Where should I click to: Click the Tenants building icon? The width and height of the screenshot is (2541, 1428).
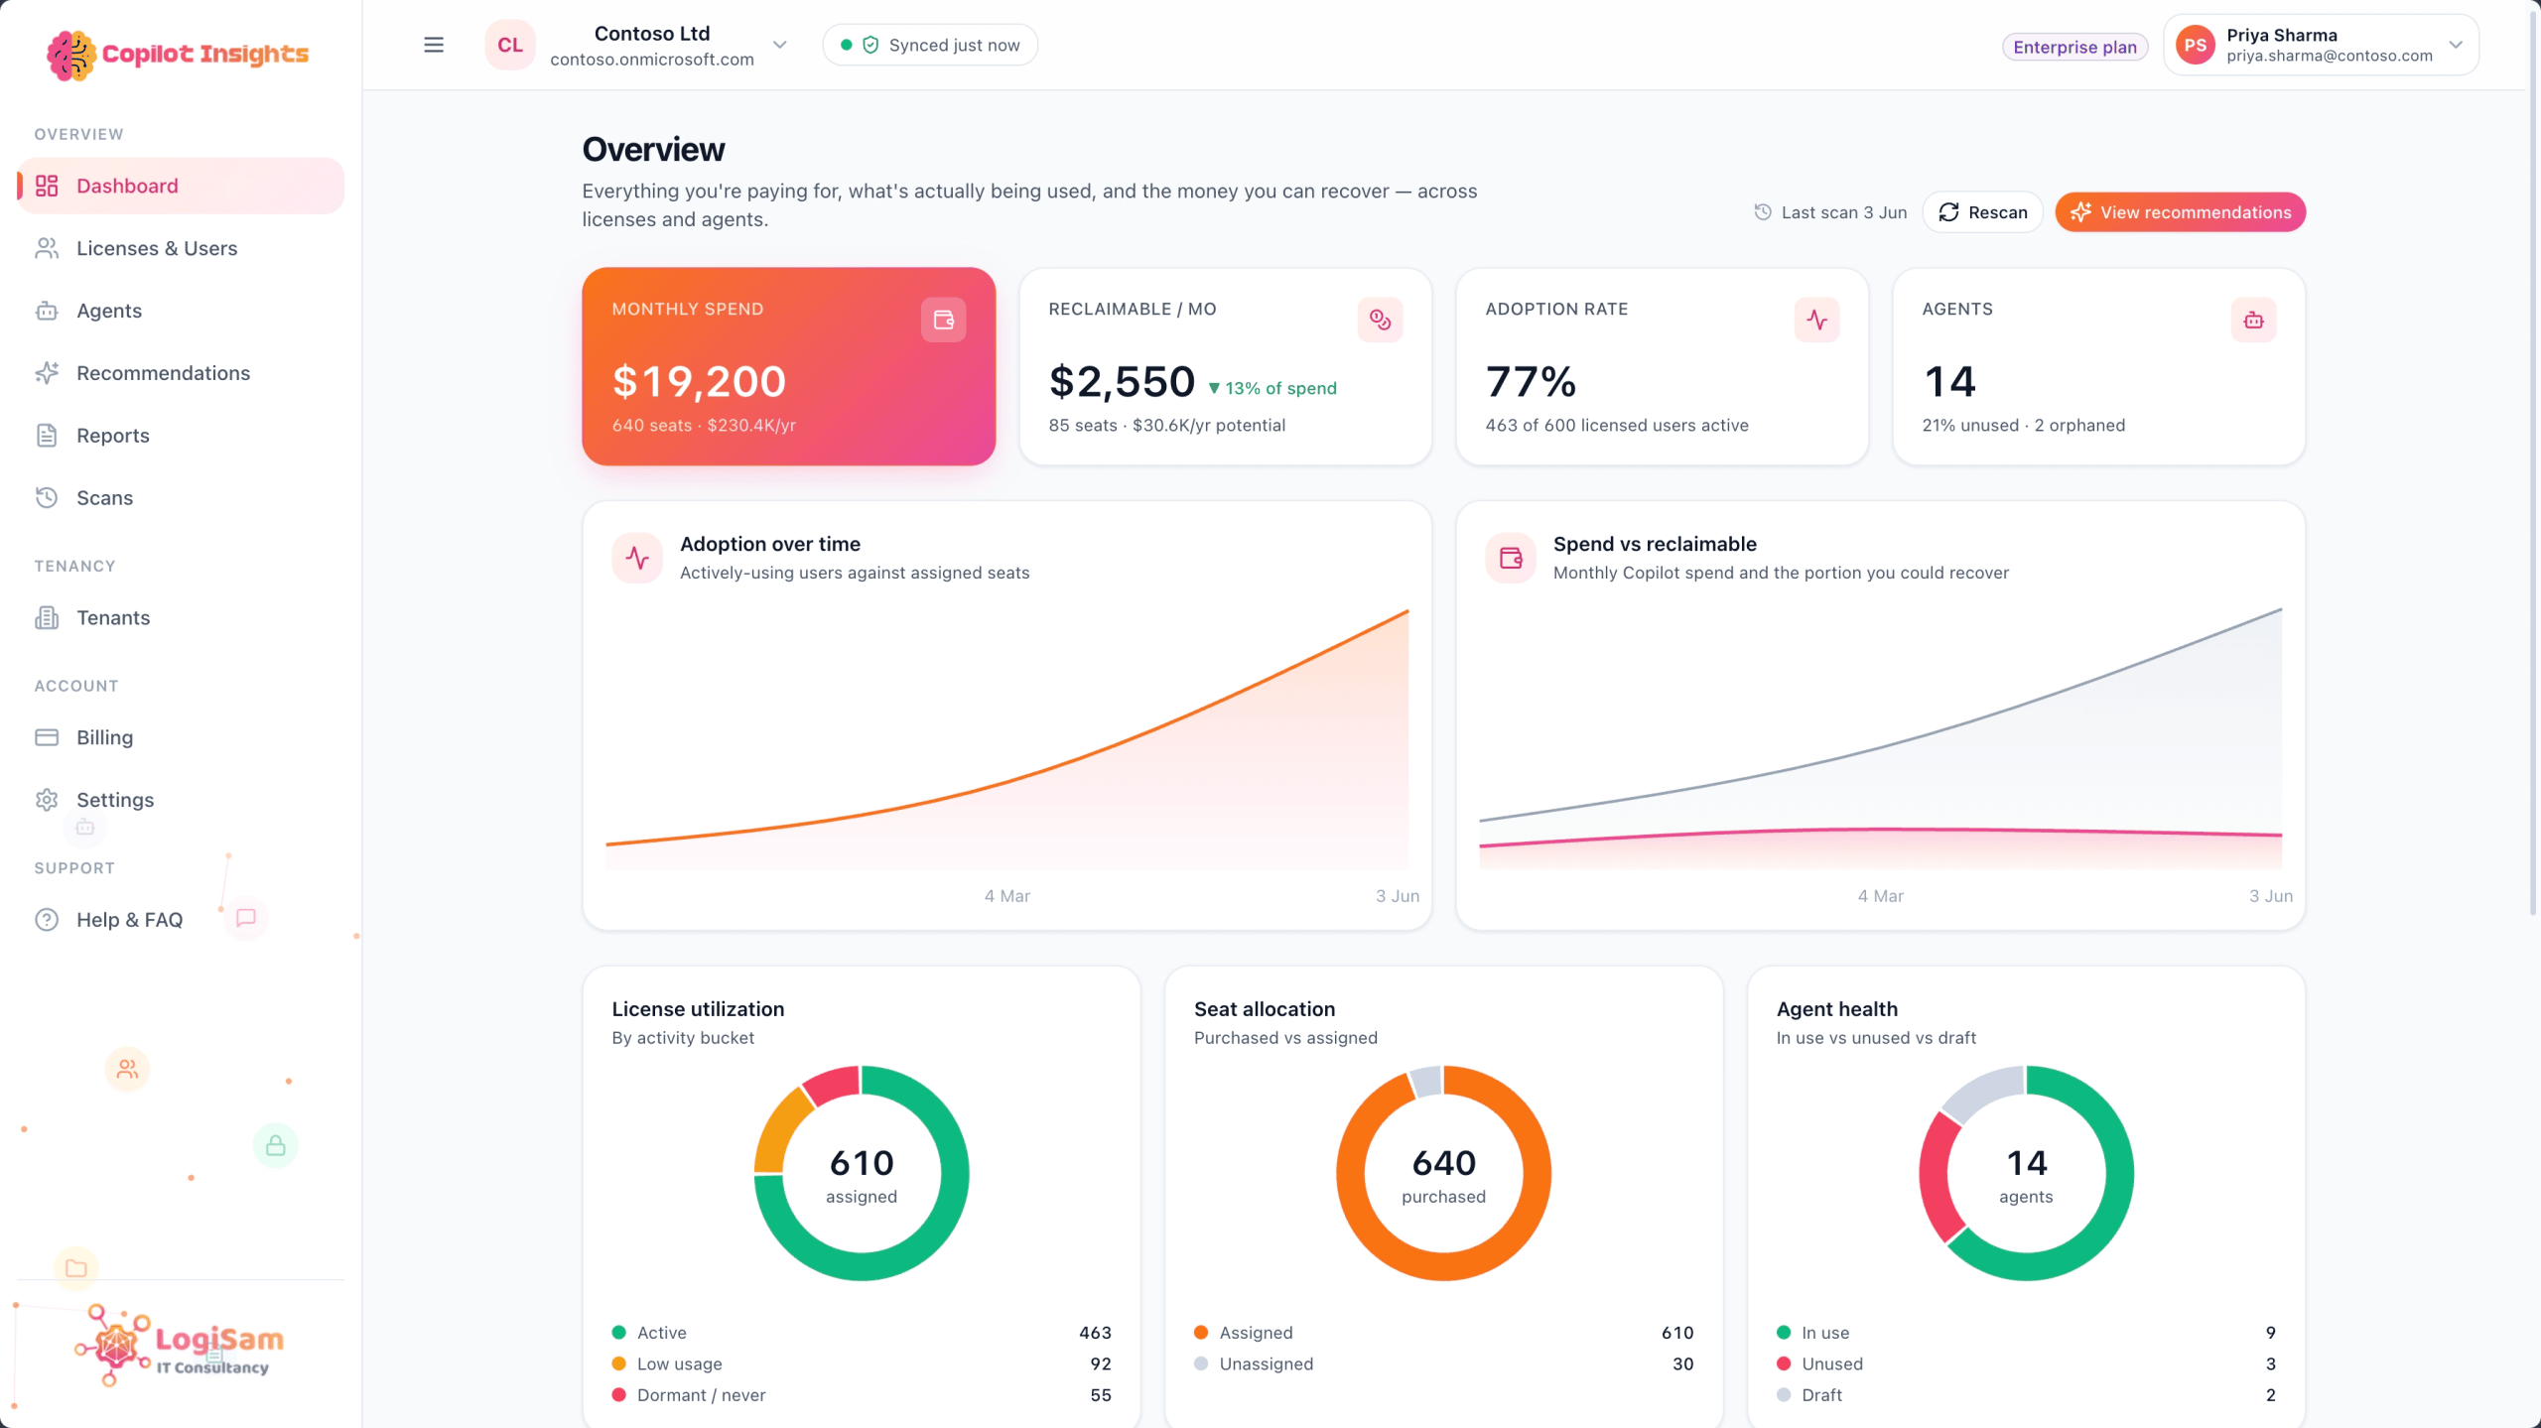point(47,618)
